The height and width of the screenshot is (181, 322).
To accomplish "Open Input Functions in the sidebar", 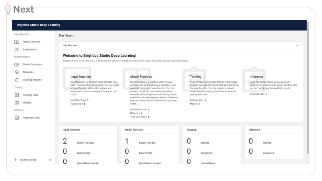I will (x=32, y=42).
